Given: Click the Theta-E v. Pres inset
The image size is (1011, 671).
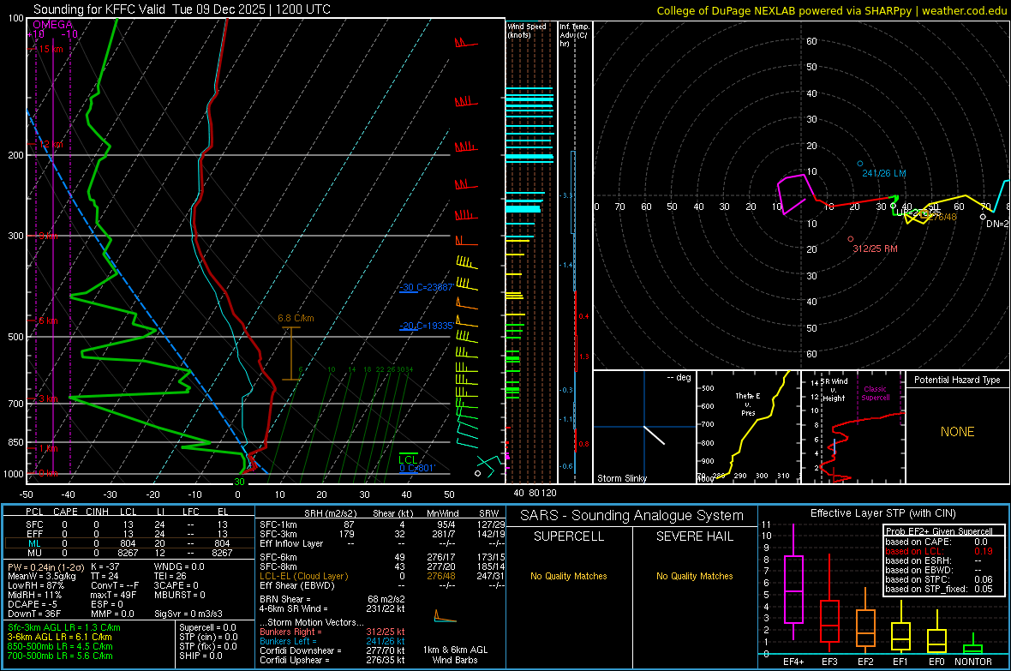Looking at the screenshot, I should tap(748, 427).
